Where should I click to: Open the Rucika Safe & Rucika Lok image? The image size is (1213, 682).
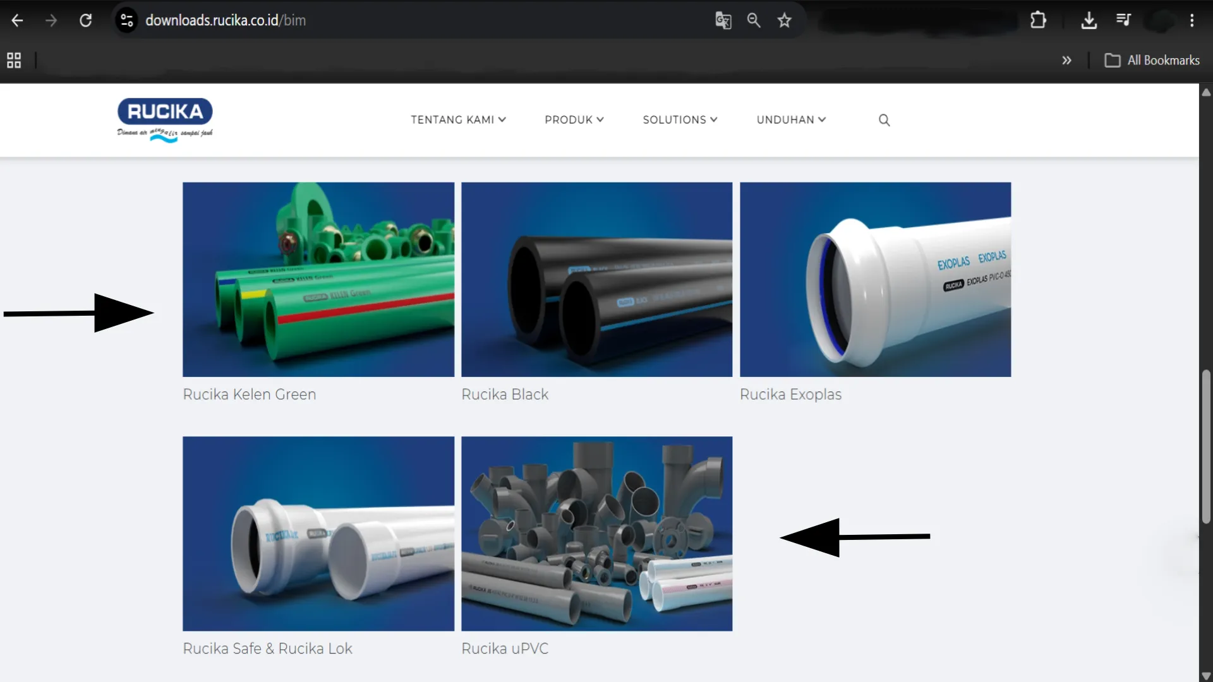pos(318,534)
